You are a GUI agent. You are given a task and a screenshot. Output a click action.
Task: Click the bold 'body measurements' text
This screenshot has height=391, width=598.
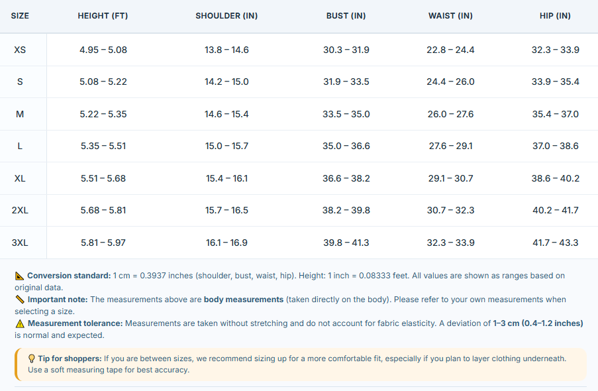tap(244, 300)
